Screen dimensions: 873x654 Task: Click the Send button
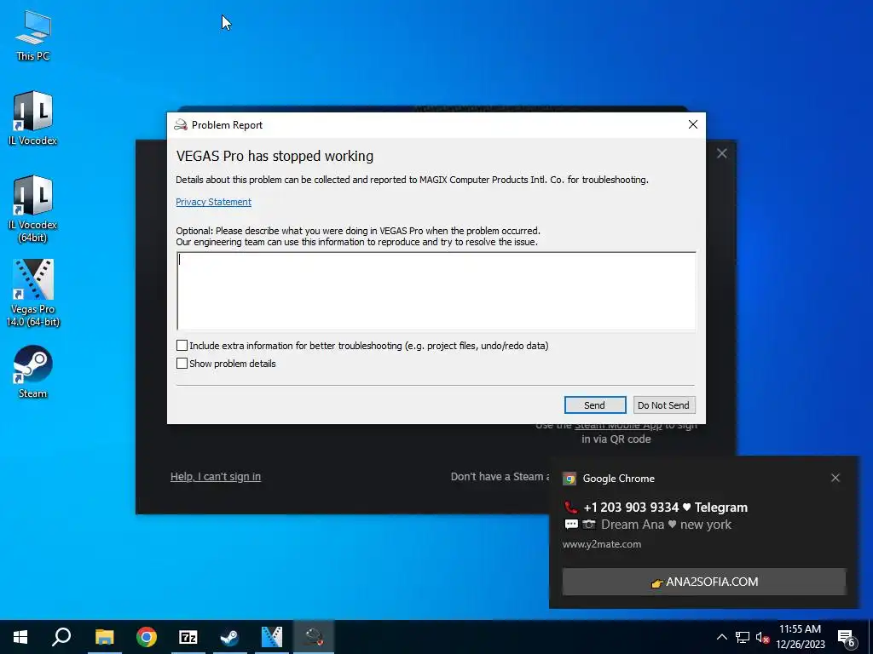(x=594, y=404)
